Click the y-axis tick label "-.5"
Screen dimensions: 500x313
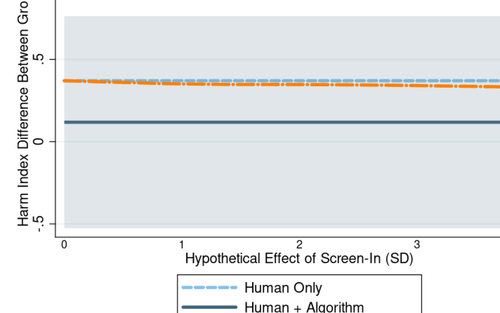tap(39, 224)
